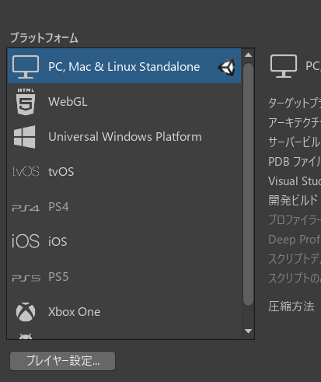This screenshot has width=321, height=382.
Task: Click the アーキテクチャ label
Action: click(x=295, y=123)
